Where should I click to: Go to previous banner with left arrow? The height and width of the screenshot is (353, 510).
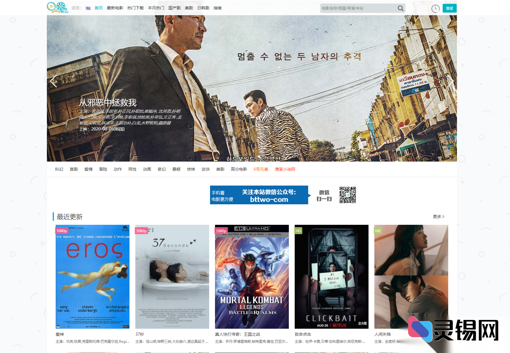click(53, 81)
